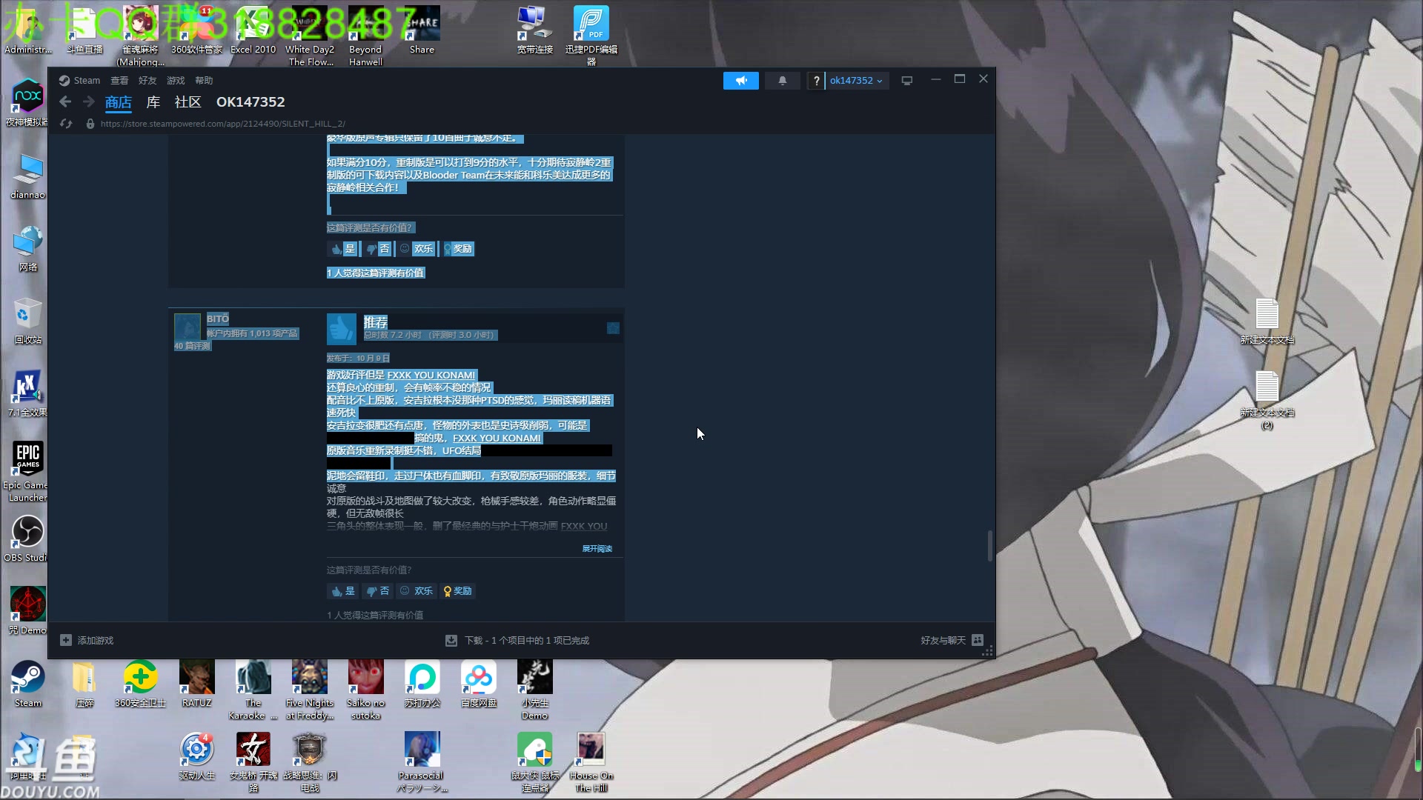Screen dimensions: 1423x800
Task: Open The Karaoke desktop shortcut
Action: coord(253,690)
